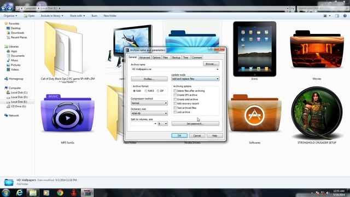Enable Delete files after archiving
This screenshot has height=197, width=350.
[x=175, y=91]
